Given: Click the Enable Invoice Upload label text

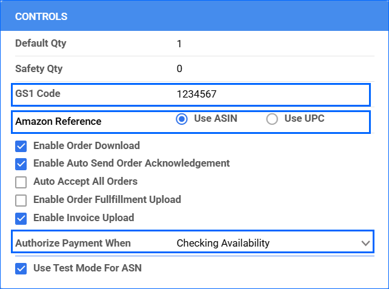Looking at the screenshot, I should click(84, 218).
